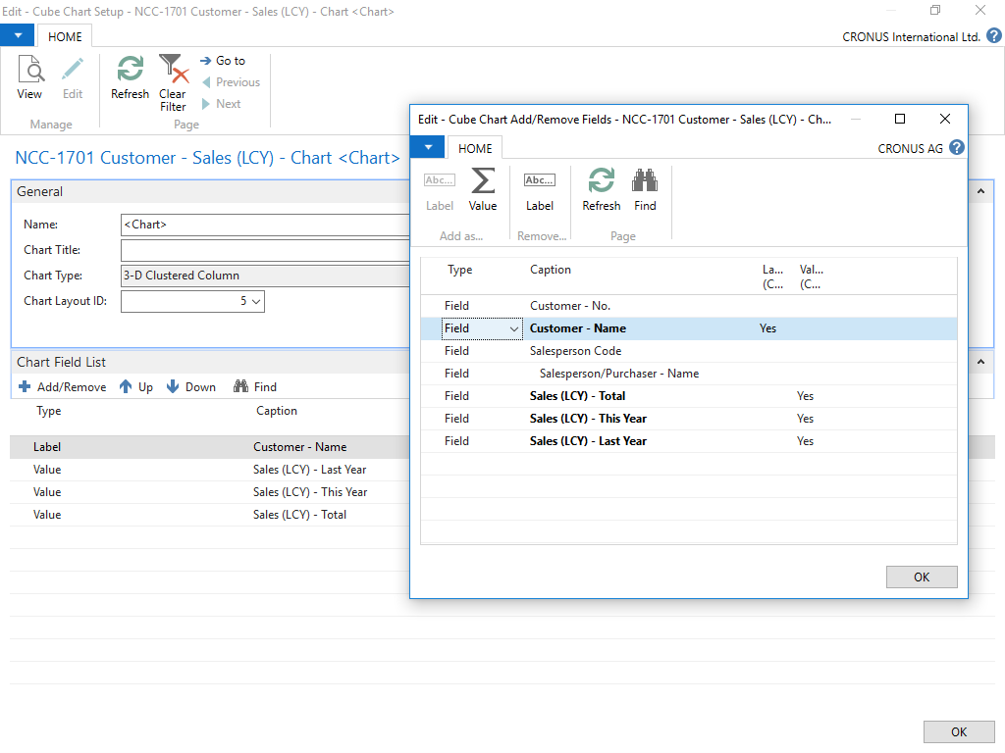The width and height of the screenshot is (1005, 753).
Task: Click Add/Remove in Chart Field List
Action: [62, 387]
